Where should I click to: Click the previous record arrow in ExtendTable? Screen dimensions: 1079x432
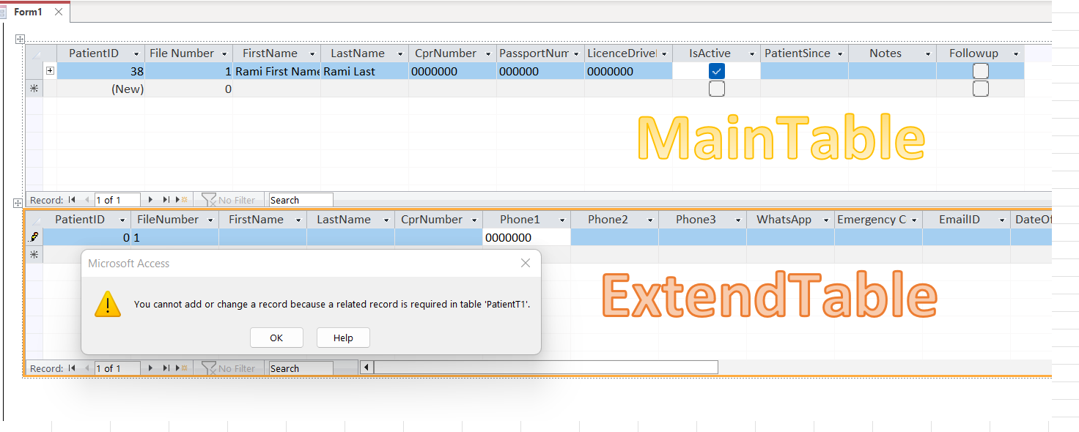[x=87, y=368]
